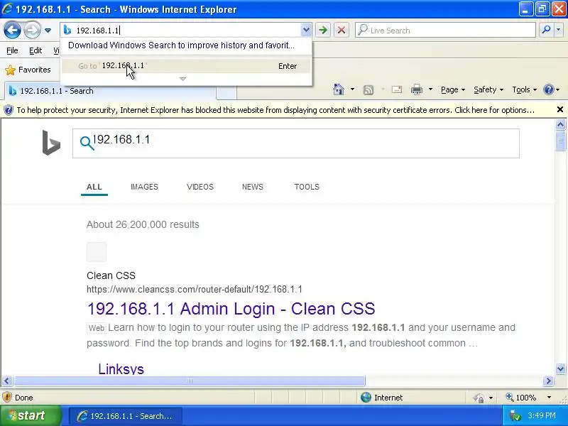Open the Windows start button

[31, 415]
